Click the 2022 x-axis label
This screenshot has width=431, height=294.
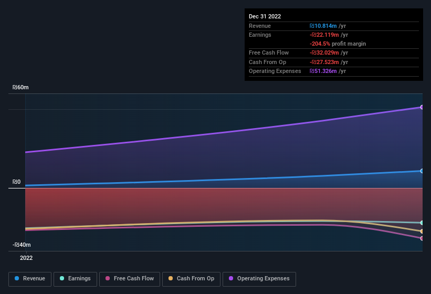(26, 258)
